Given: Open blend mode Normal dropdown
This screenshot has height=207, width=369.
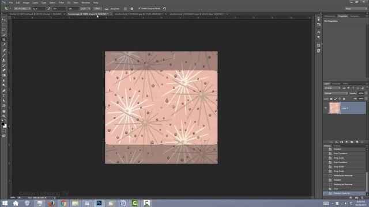Looking at the screenshot, I should (x=336, y=93).
